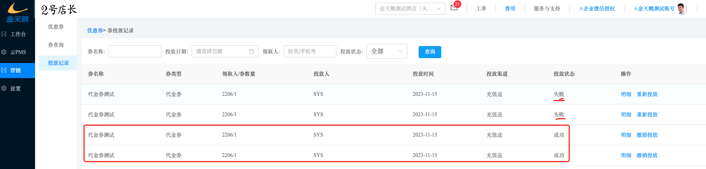
Task: Expand the 金天鹅测试酒店 hotel selector
Action: [410, 8]
